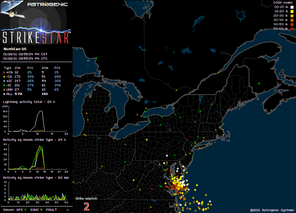Click the "+CG" strike type label
The width and height of the screenshot is (296, 213).
pos(9,72)
